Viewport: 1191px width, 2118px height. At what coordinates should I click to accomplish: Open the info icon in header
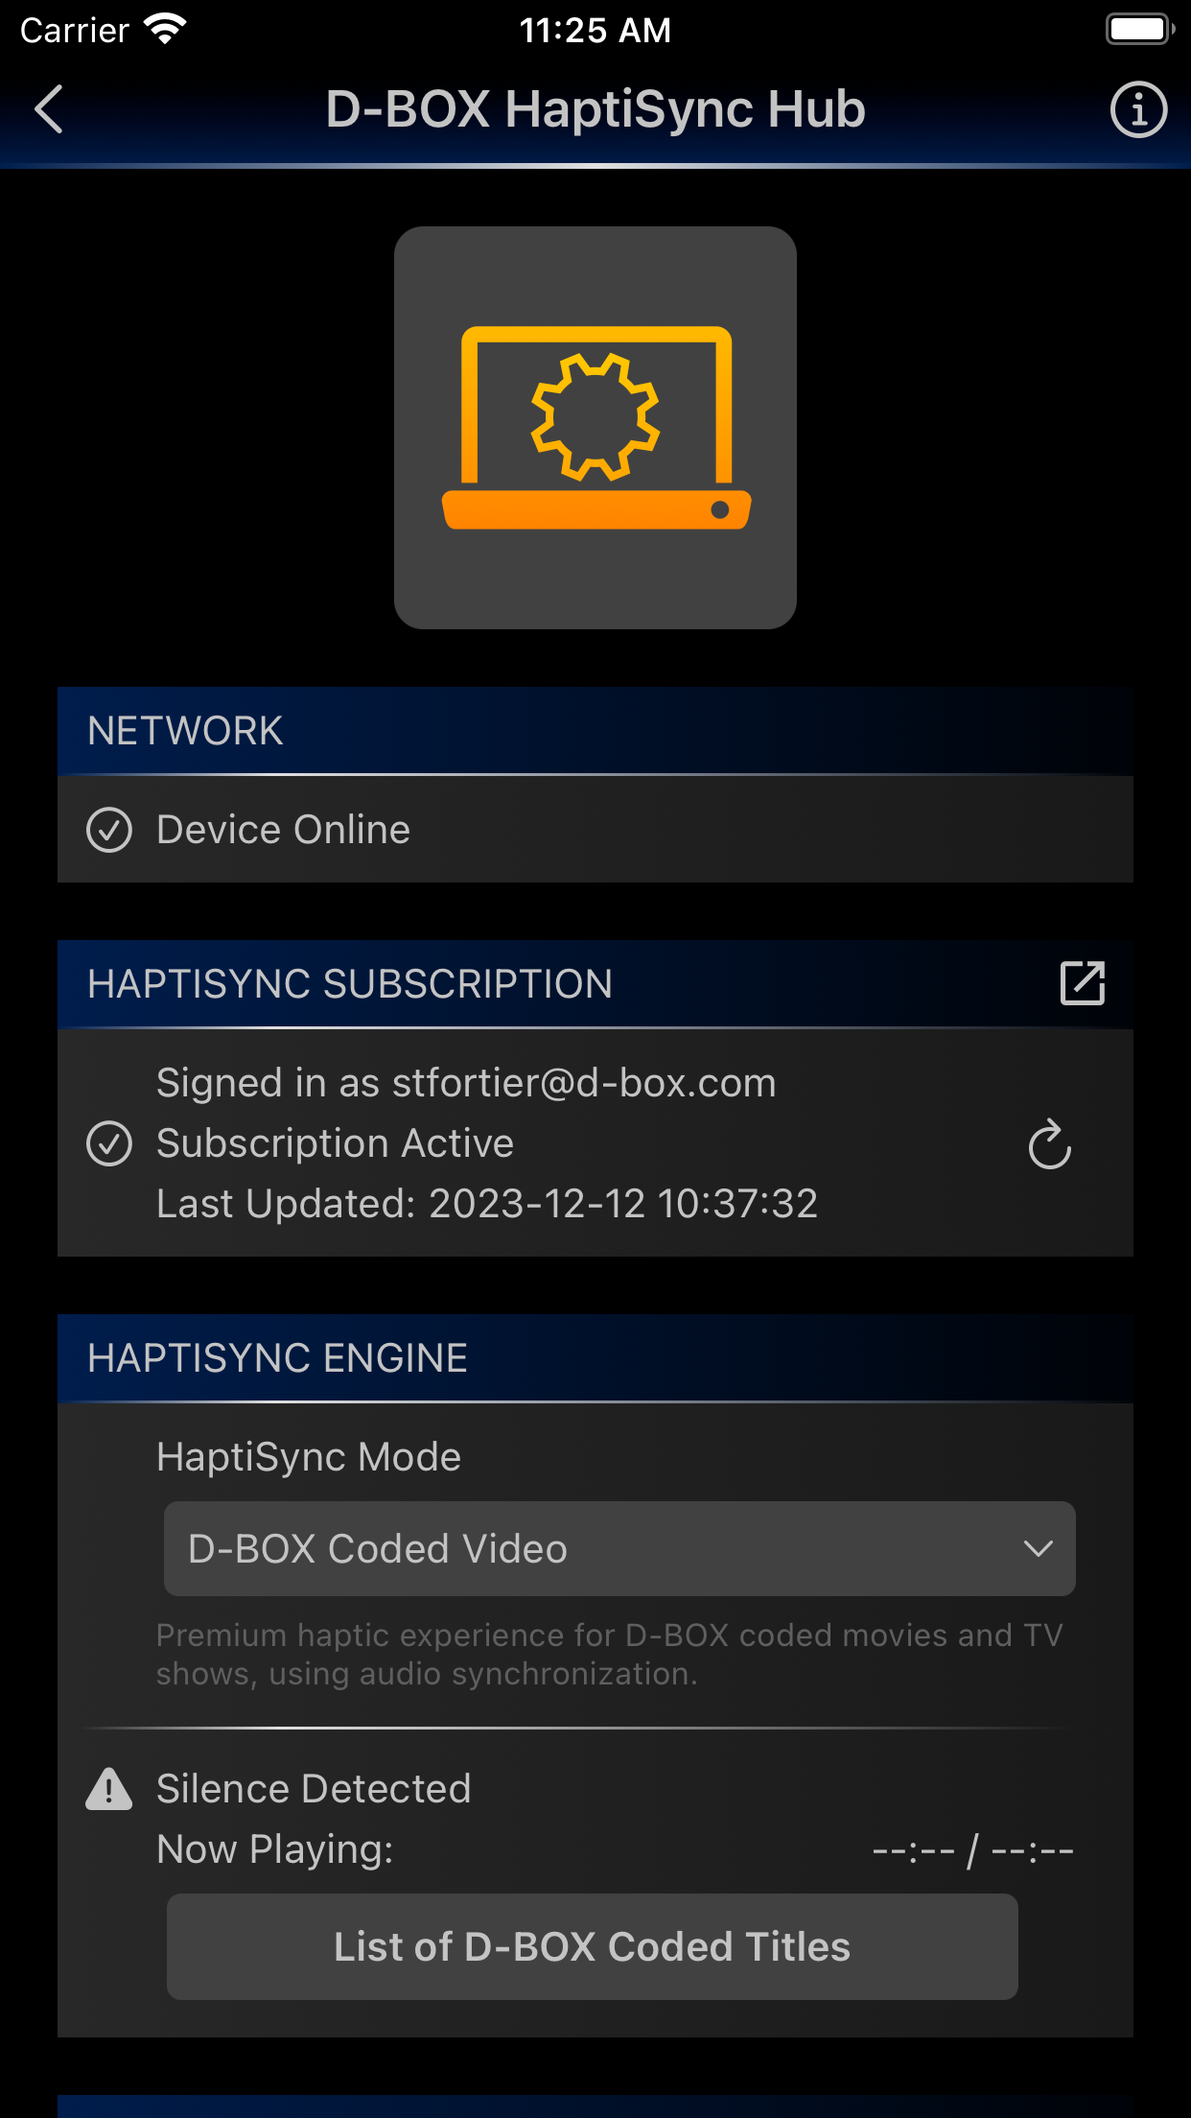point(1138,109)
